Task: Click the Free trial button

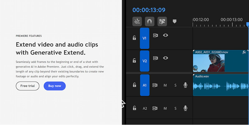Action: (27, 86)
